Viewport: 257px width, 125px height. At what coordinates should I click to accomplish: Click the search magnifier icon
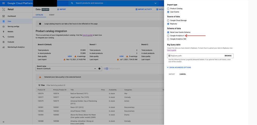72,3
